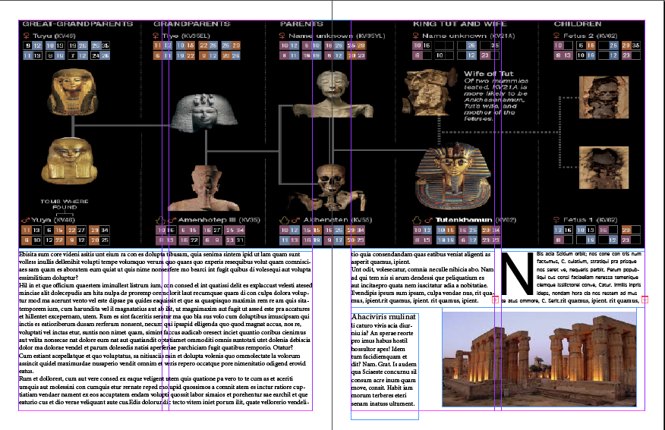Click the female symbol beside Fetus 1

click(x=556, y=219)
